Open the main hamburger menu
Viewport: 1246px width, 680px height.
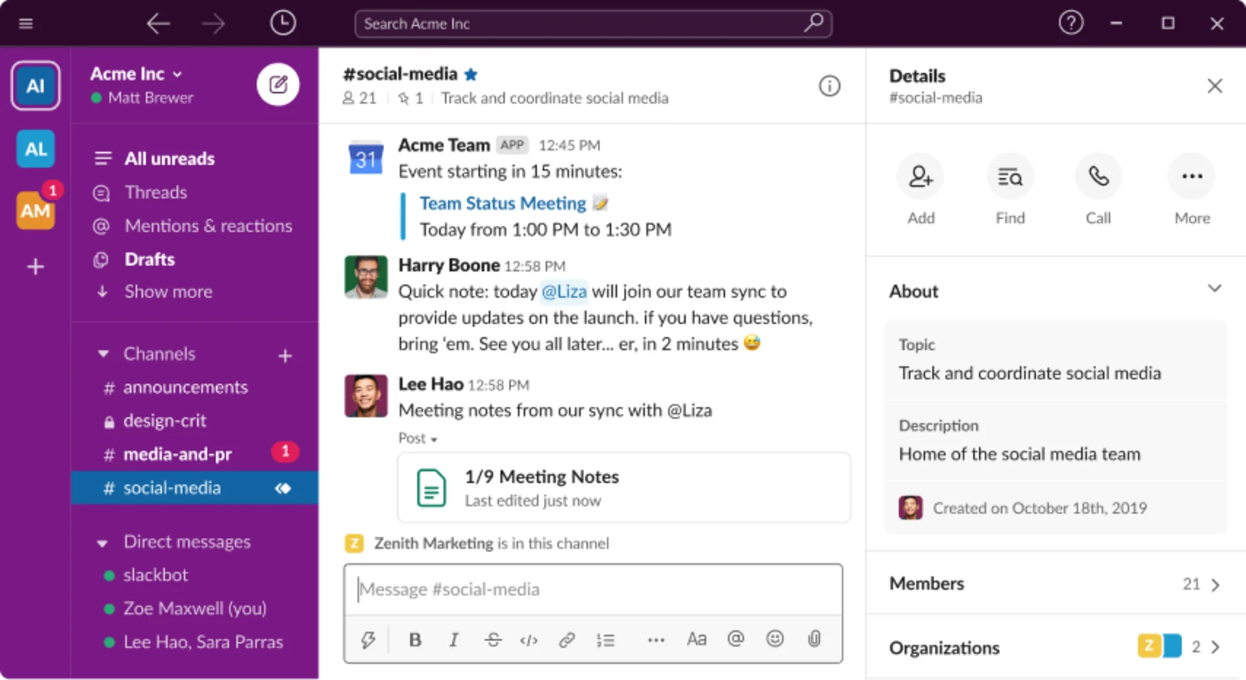(x=25, y=23)
